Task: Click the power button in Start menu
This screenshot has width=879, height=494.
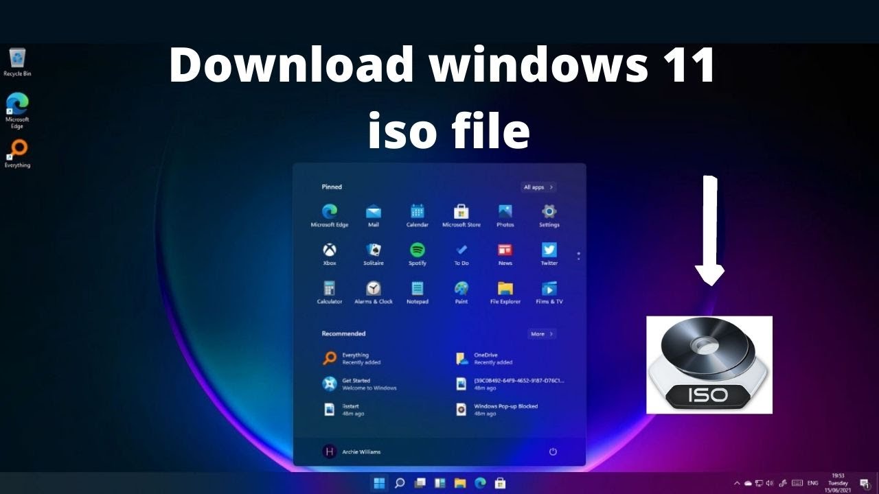Action: 553,451
